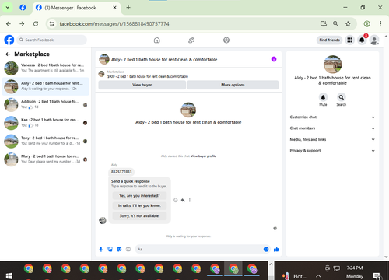This screenshot has width=389, height=280.
Task: Open Vanessa's house rental conversation
Action: pyautogui.click(x=46, y=68)
